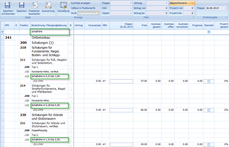The height and width of the screenshot is (147, 229).
Task: Open the Etappe filter dropdown
Action: pos(131,3)
